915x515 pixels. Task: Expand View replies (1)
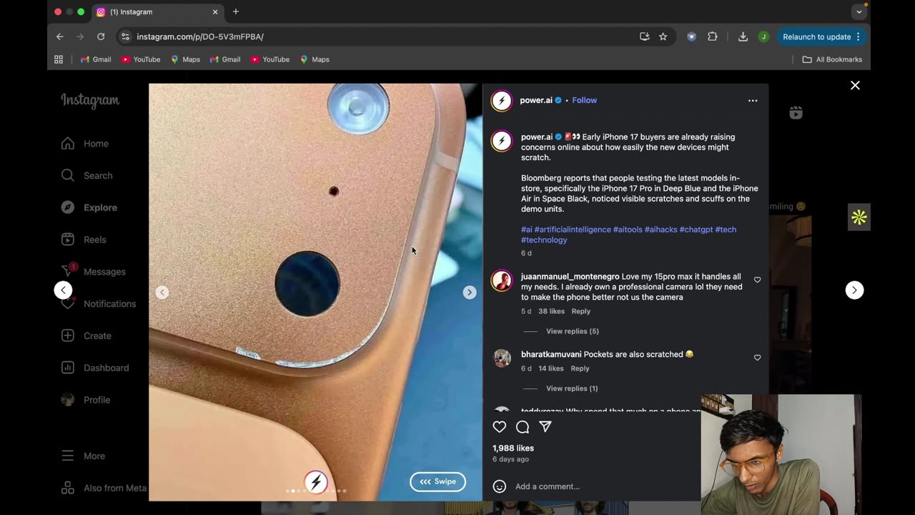(x=572, y=388)
